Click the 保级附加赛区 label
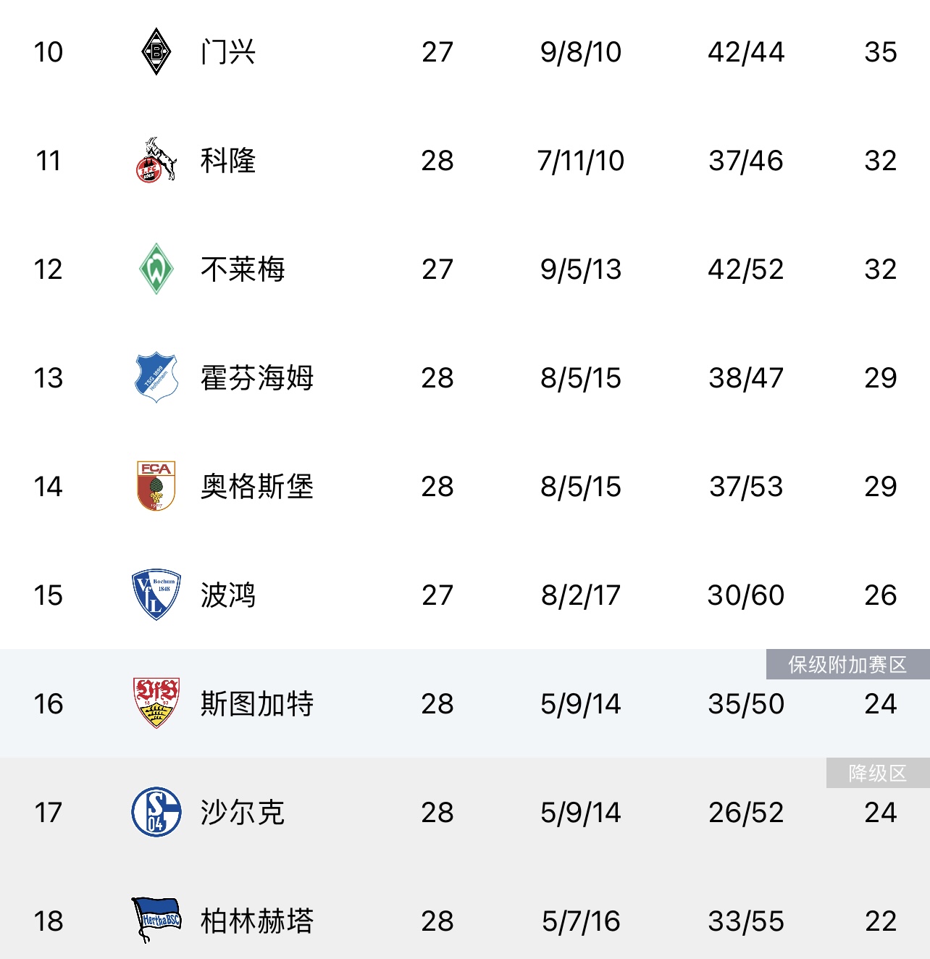The image size is (930, 959). (x=847, y=664)
